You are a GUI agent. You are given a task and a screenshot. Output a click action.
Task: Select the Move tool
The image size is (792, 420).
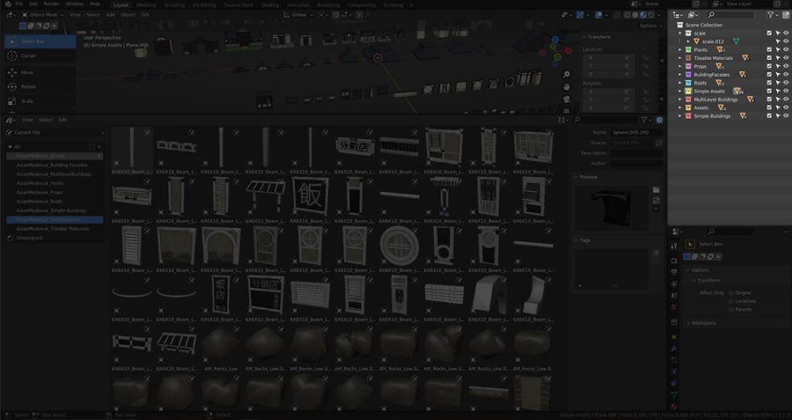pyautogui.click(x=40, y=73)
